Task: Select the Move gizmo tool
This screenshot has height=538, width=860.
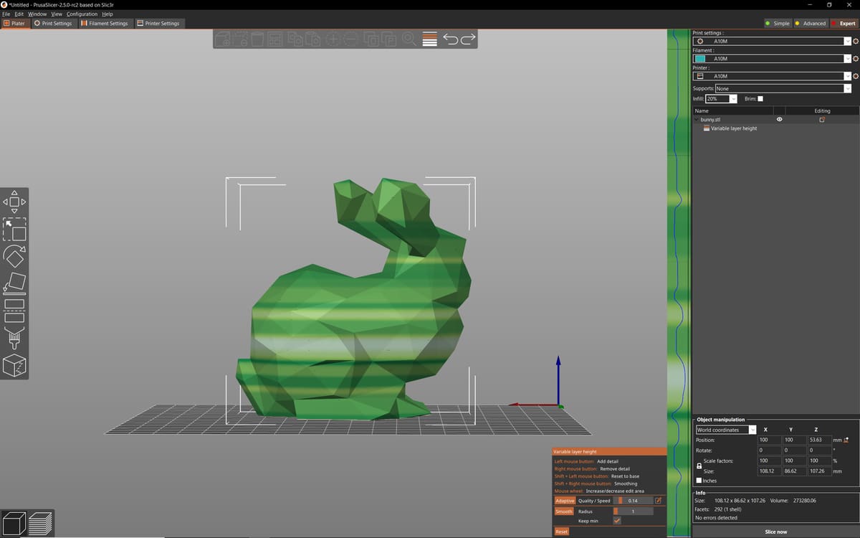Action: point(14,202)
